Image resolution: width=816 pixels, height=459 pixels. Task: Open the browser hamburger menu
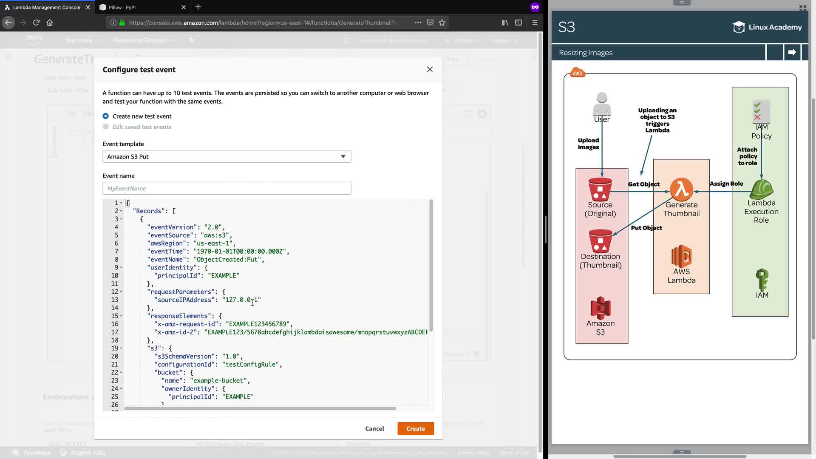(x=535, y=23)
